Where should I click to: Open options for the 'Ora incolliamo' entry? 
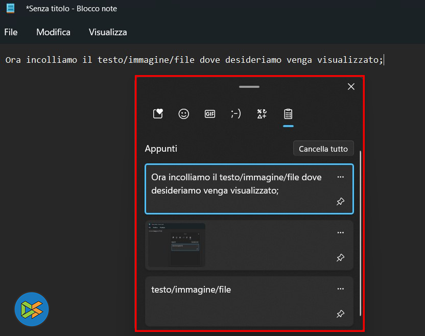coord(340,177)
